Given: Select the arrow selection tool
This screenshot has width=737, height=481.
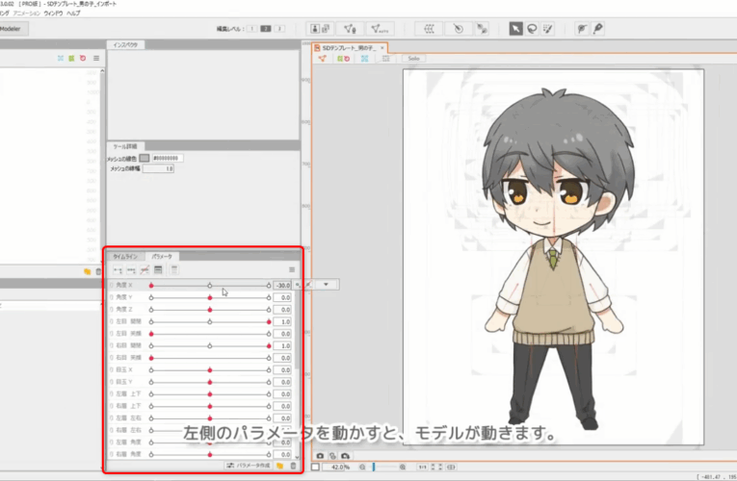Looking at the screenshot, I should pyautogui.click(x=517, y=29).
